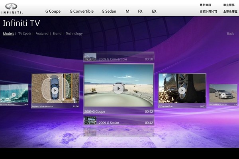Switch to the Technology tab

(x=74, y=34)
